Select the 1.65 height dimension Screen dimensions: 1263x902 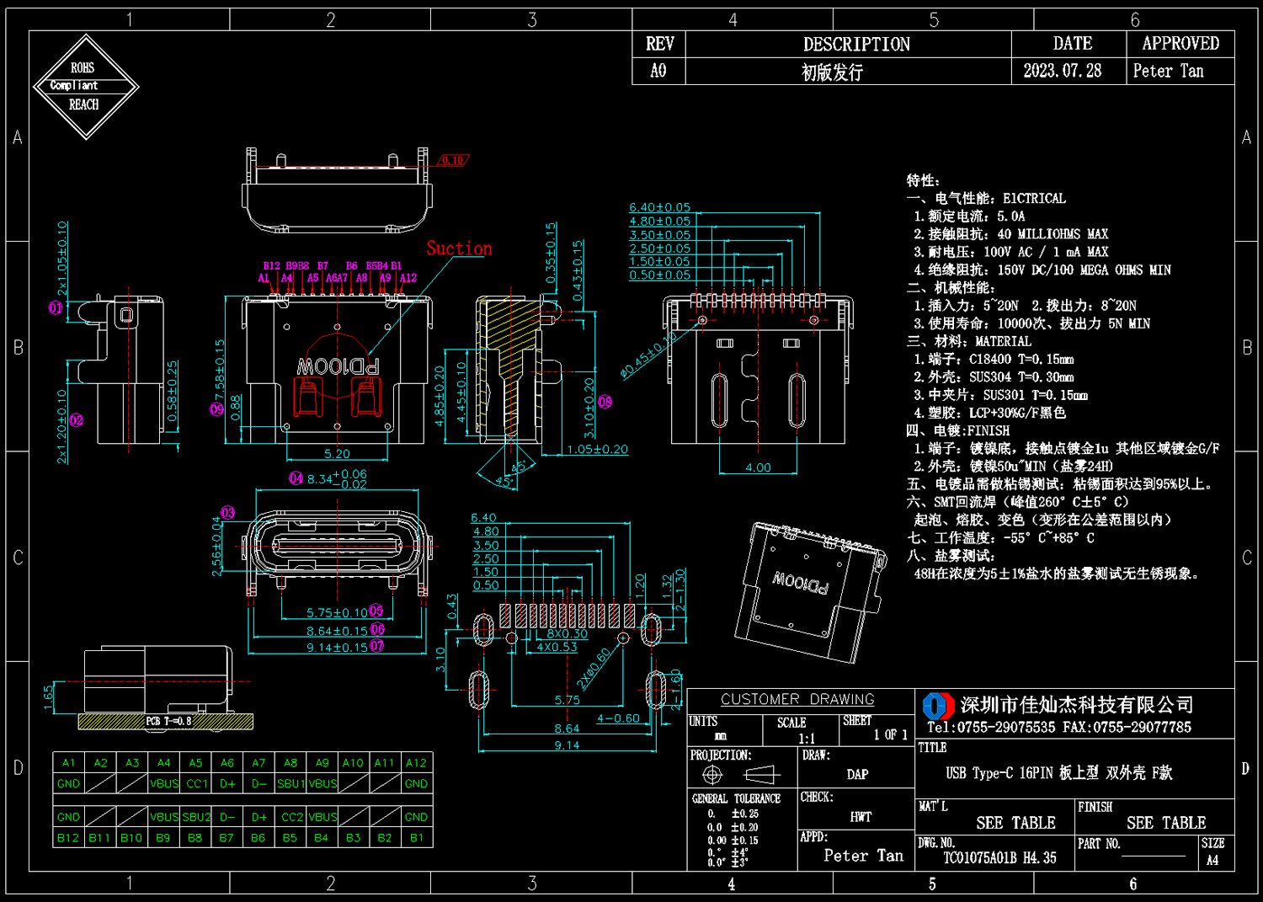coord(49,696)
